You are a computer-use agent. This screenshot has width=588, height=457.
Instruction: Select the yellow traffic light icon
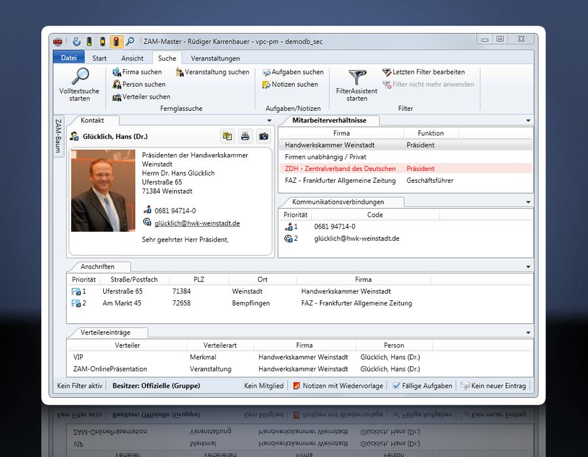(103, 42)
